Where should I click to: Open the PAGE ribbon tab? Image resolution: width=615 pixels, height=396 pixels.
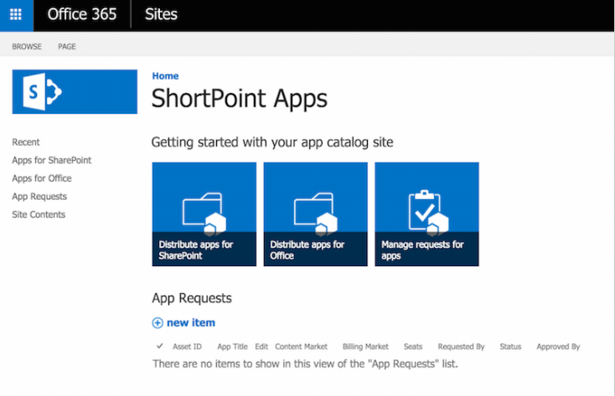point(67,46)
